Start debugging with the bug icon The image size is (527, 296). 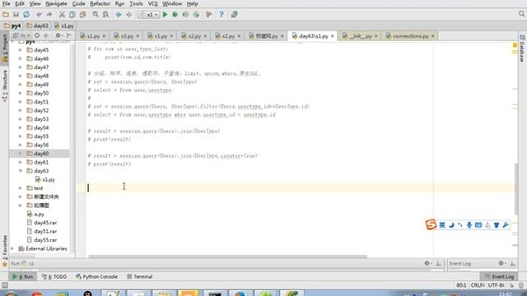pyautogui.click(x=175, y=15)
